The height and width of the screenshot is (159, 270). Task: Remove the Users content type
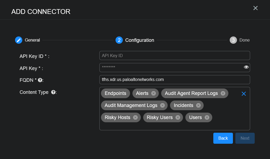point(207,117)
